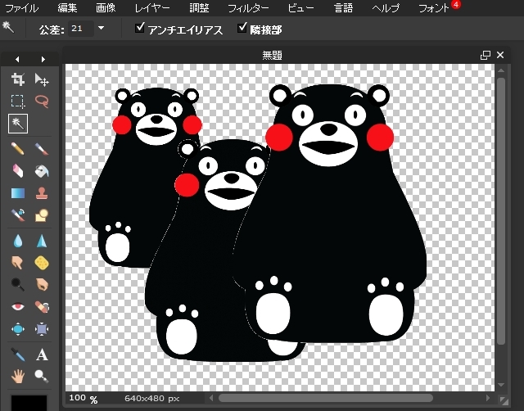Click the 100 % zoom field

84,398
